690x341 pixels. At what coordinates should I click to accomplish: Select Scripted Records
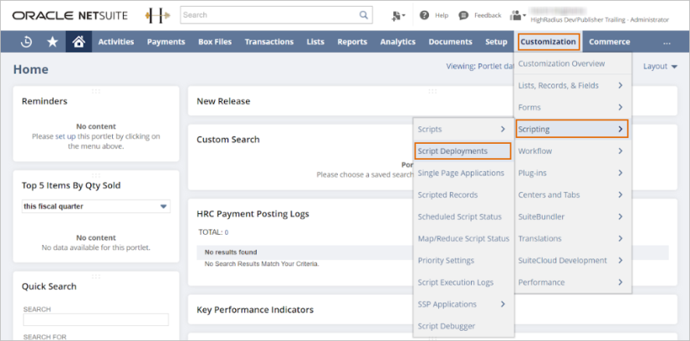tap(463, 195)
